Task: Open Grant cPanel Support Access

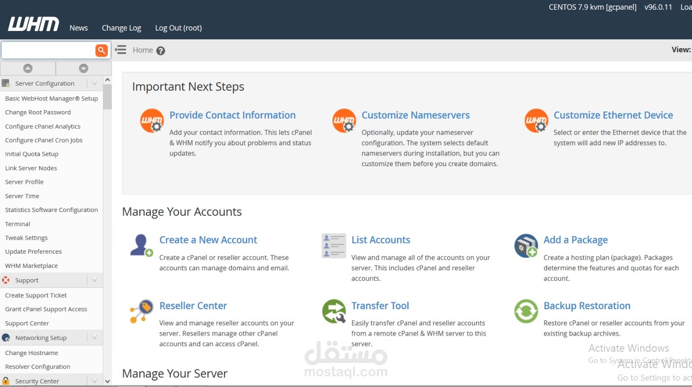Action: click(46, 309)
